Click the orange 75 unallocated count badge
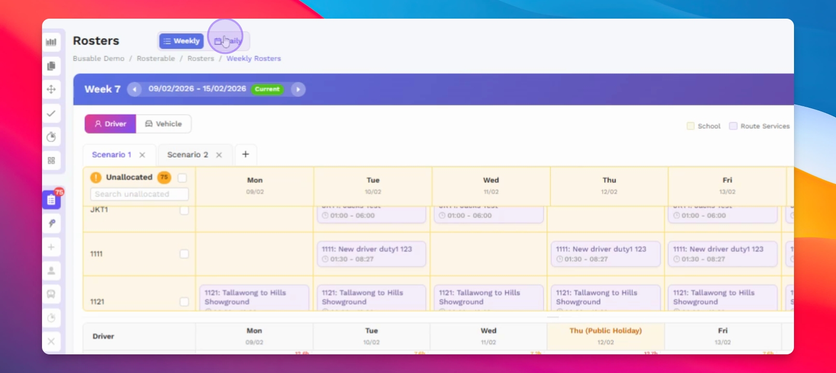This screenshot has height=373, width=836. 164,177
